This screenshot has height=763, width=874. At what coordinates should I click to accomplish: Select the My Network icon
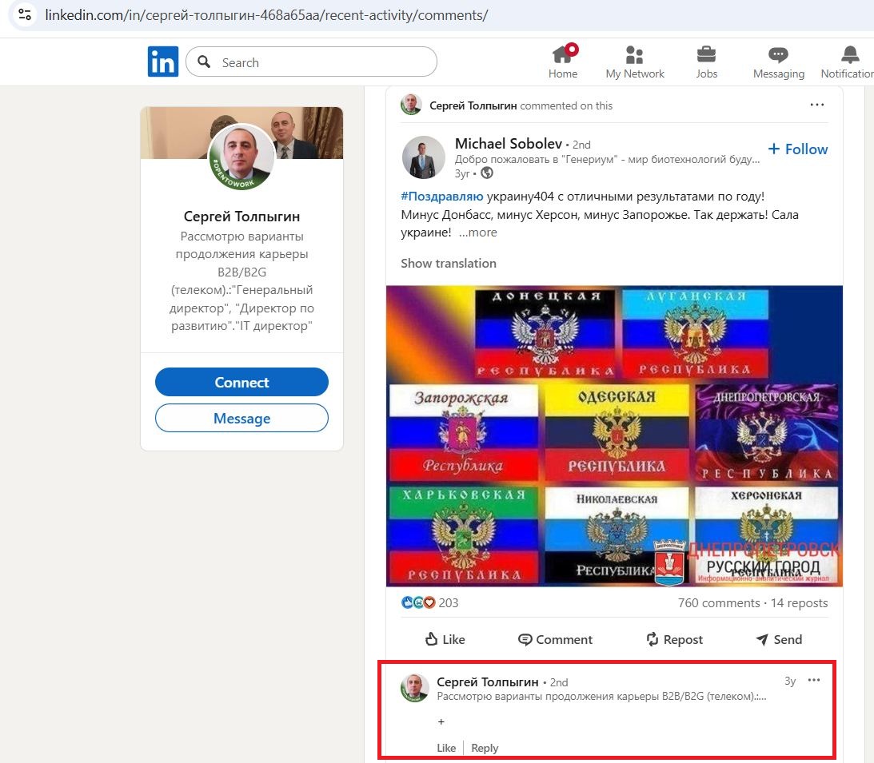click(634, 56)
